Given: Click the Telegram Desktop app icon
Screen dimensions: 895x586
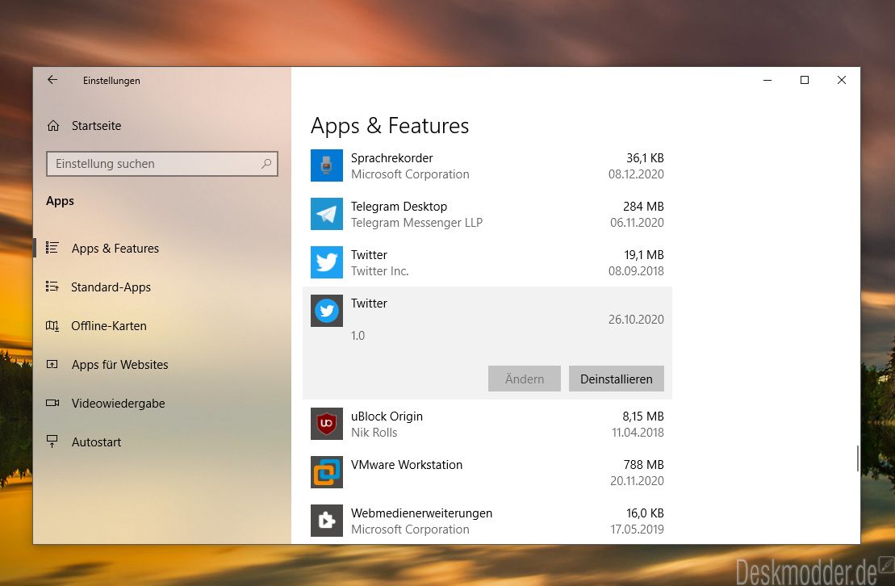Looking at the screenshot, I should click(x=327, y=214).
